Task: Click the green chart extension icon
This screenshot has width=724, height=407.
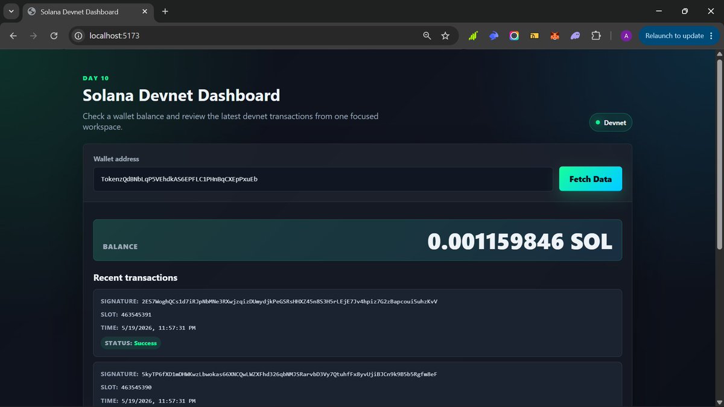Action: point(474,36)
